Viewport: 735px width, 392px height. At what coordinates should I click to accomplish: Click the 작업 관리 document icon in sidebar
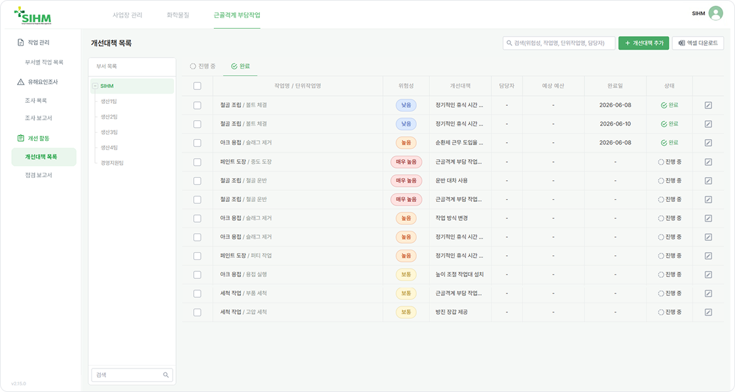pos(21,42)
